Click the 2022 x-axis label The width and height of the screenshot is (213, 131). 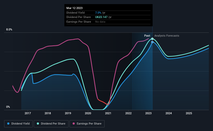(x=128, y=113)
